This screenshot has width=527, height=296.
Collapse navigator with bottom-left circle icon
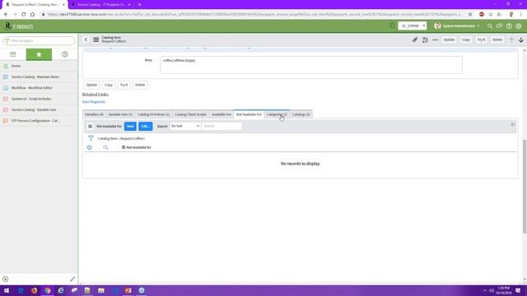(x=6, y=279)
